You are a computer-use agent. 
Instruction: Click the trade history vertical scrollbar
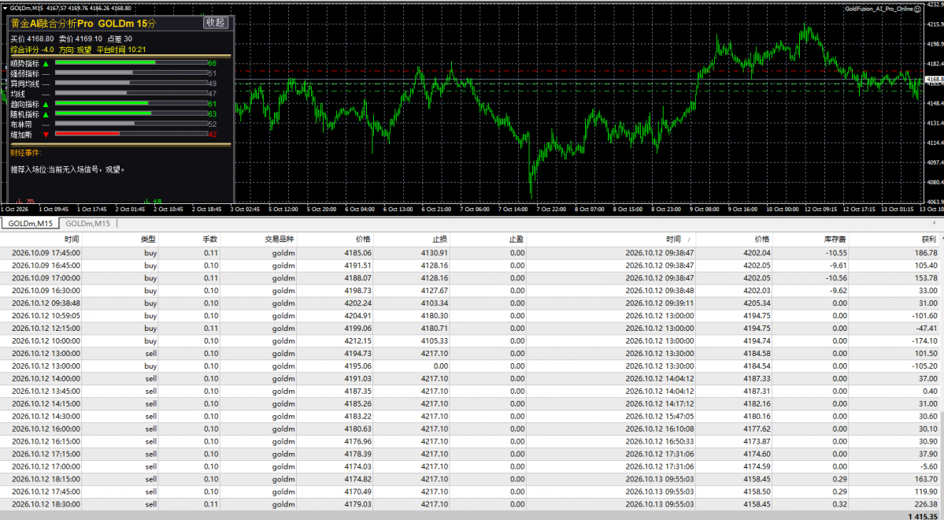pyautogui.click(x=941, y=372)
